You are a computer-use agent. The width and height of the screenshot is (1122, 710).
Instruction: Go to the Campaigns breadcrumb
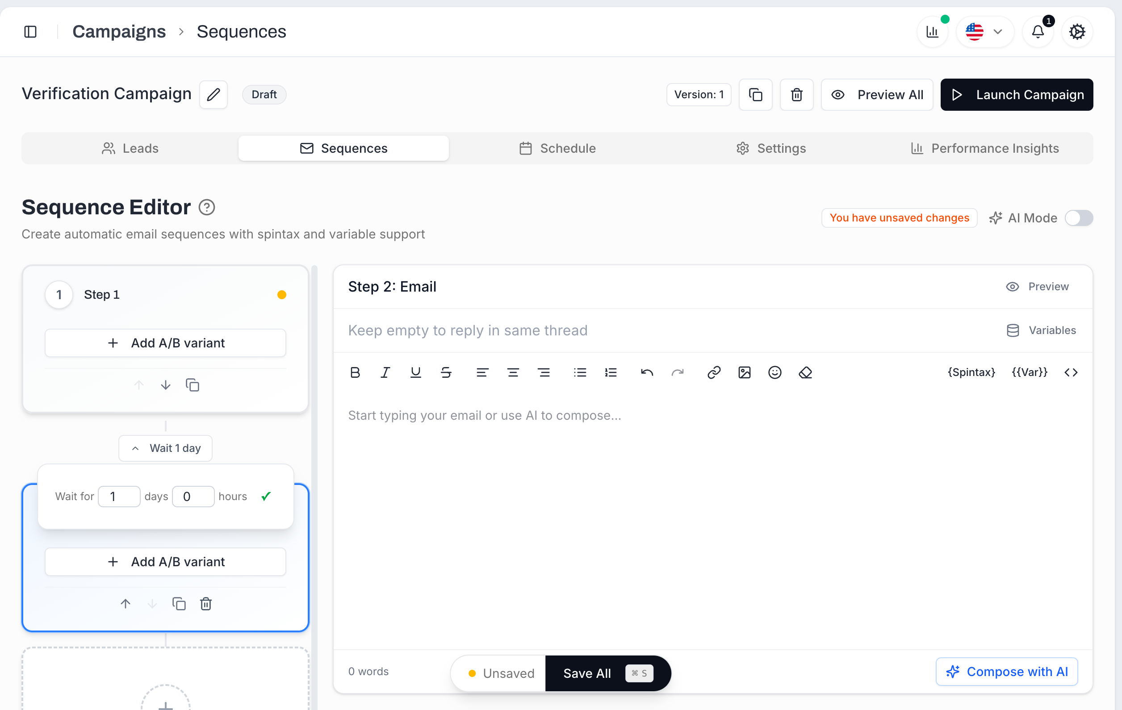click(x=119, y=32)
